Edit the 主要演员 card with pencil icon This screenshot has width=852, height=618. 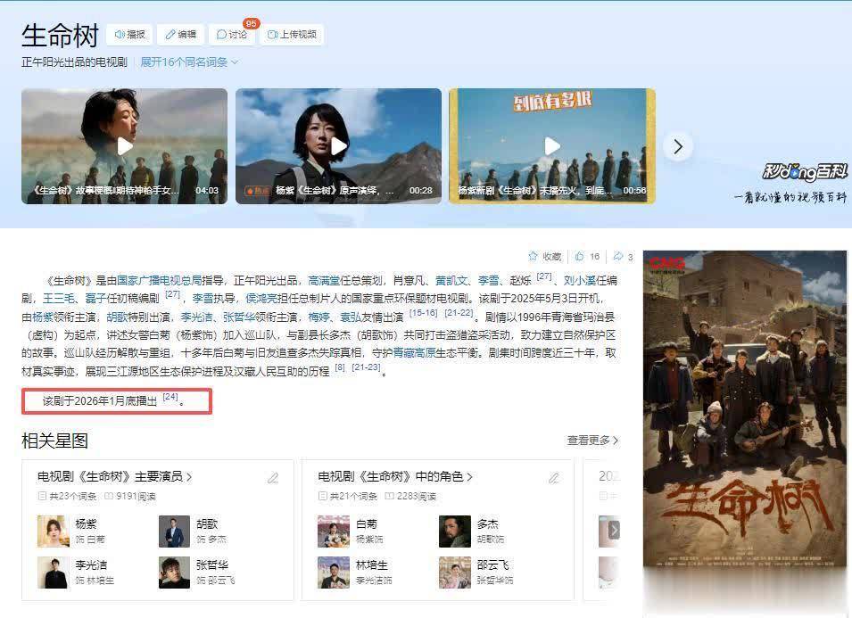273,478
